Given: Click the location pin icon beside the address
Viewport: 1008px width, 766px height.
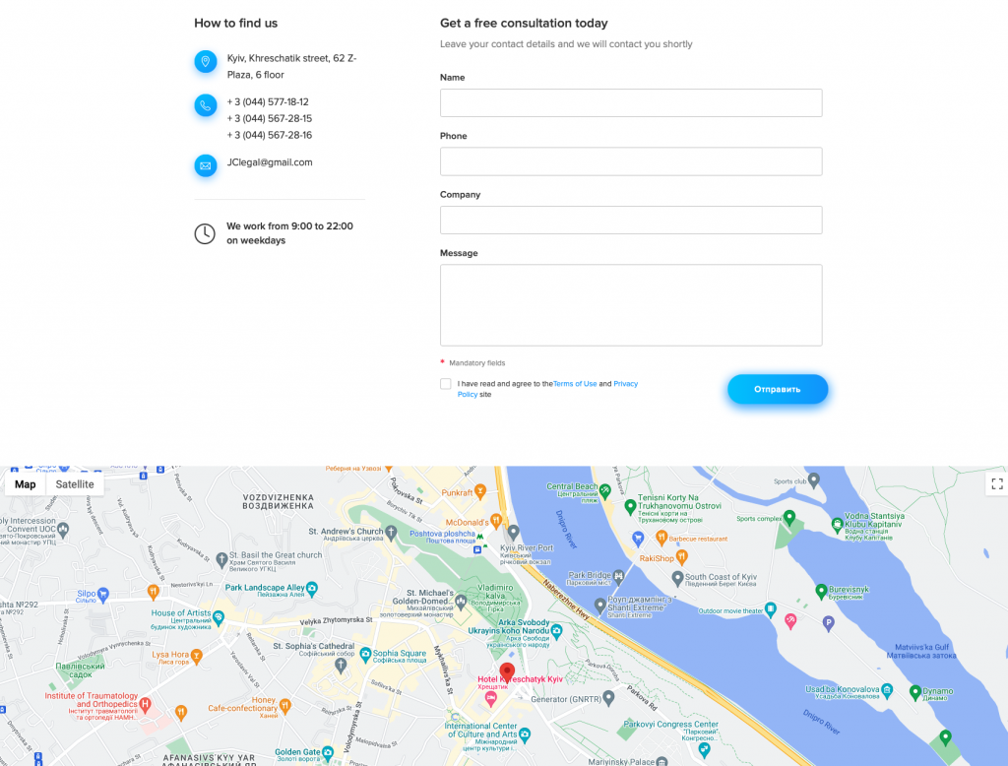Looking at the screenshot, I should click(x=206, y=62).
